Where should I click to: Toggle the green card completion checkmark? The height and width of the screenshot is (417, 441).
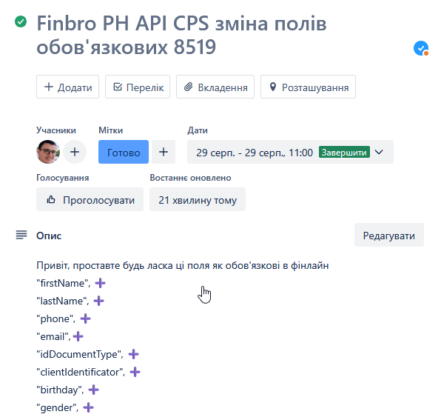coord(21,21)
